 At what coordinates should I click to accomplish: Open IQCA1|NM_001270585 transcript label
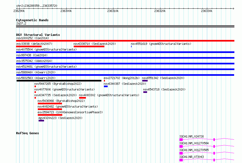194,150
